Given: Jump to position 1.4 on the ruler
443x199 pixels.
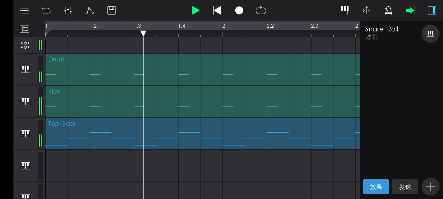Looking at the screenshot, I should click(x=182, y=26).
